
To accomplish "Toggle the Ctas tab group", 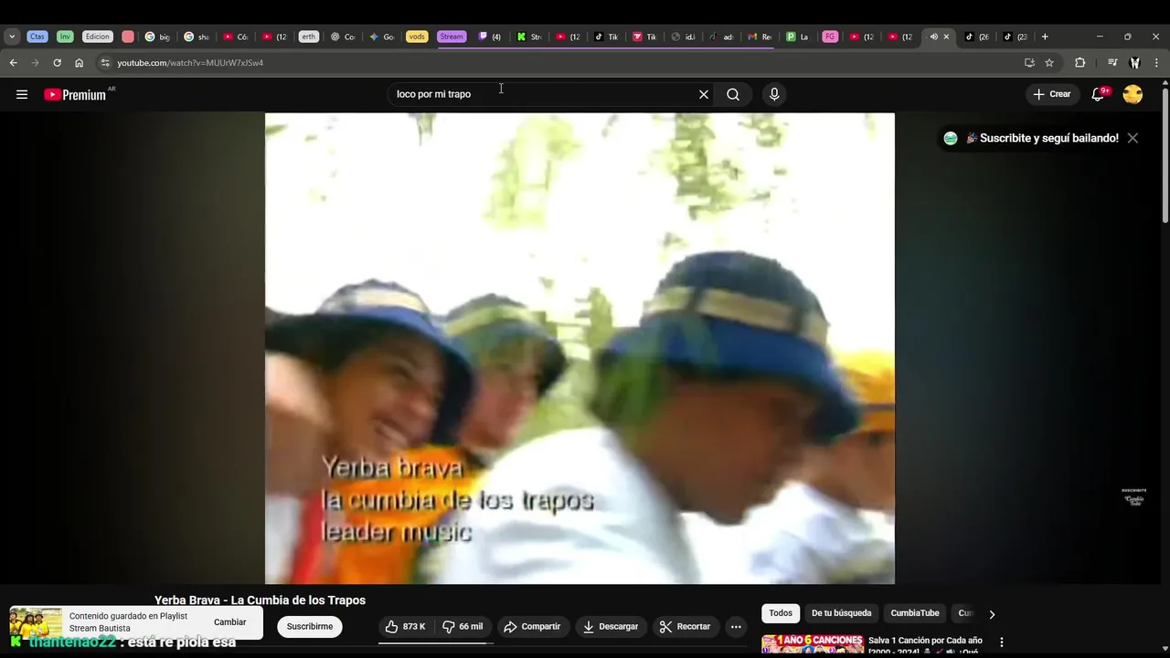I will pyautogui.click(x=37, y=37).
